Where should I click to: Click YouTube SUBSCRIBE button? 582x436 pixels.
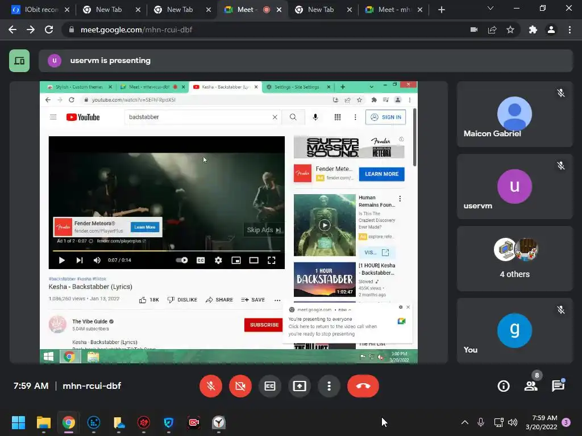coord(264,325)
